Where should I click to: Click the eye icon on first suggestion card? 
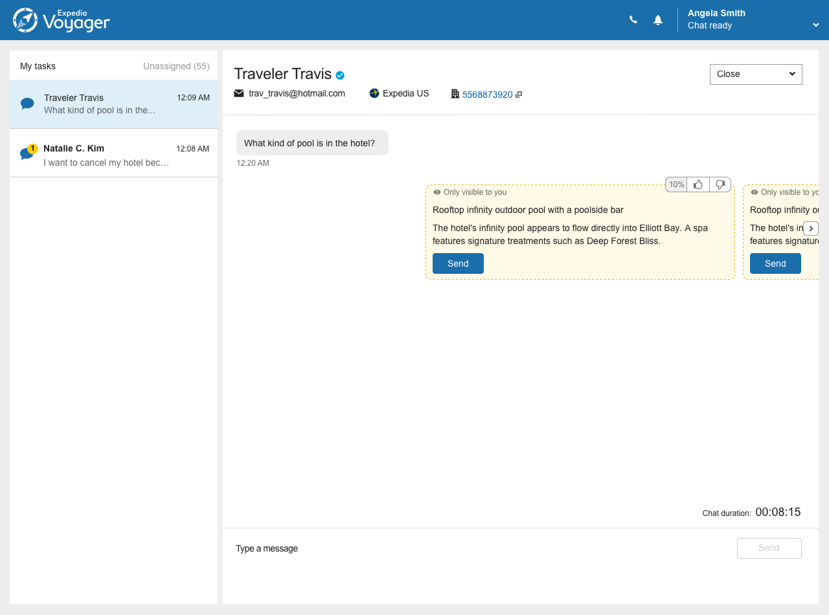437,192
